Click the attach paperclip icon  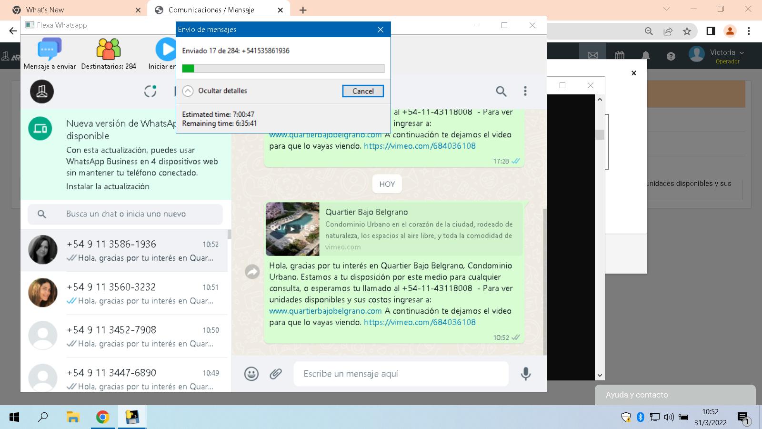click(x=276, y=374)
